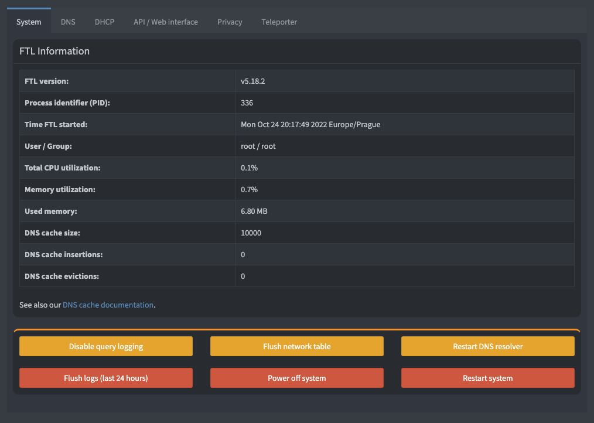Restart the DNS resolver
Image resolution: width=594 pixels, height=423 pixels.
point(487,346)
